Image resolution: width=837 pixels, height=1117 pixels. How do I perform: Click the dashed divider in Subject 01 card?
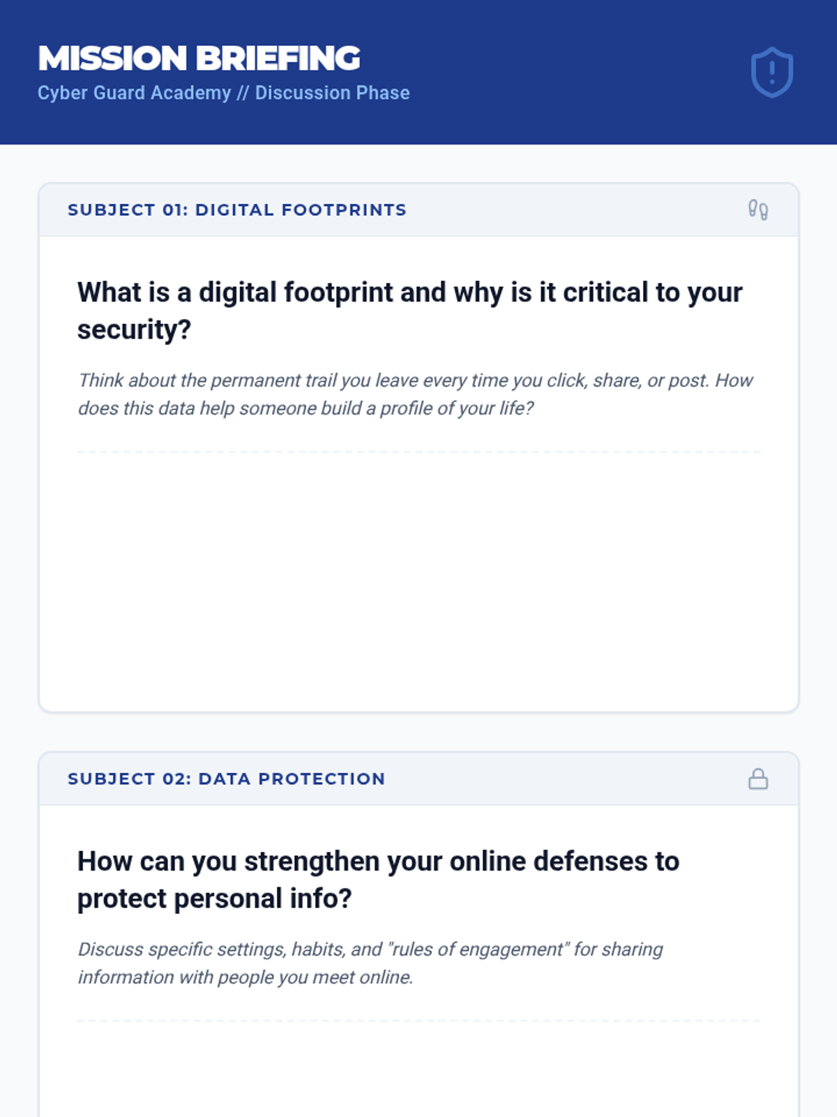(418, 452)
